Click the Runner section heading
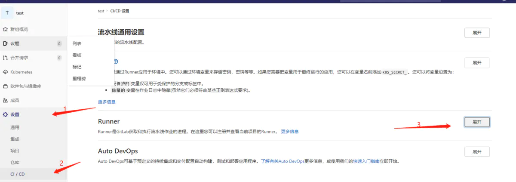 109,121
